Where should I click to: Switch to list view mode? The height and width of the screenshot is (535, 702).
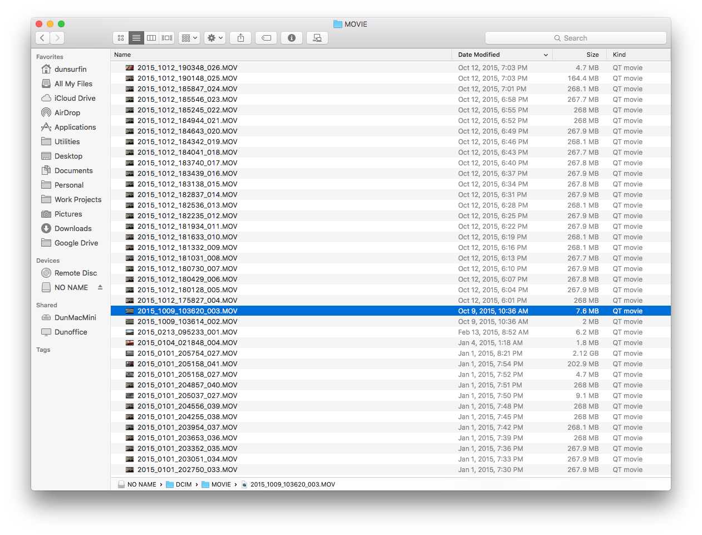(136, 38)
